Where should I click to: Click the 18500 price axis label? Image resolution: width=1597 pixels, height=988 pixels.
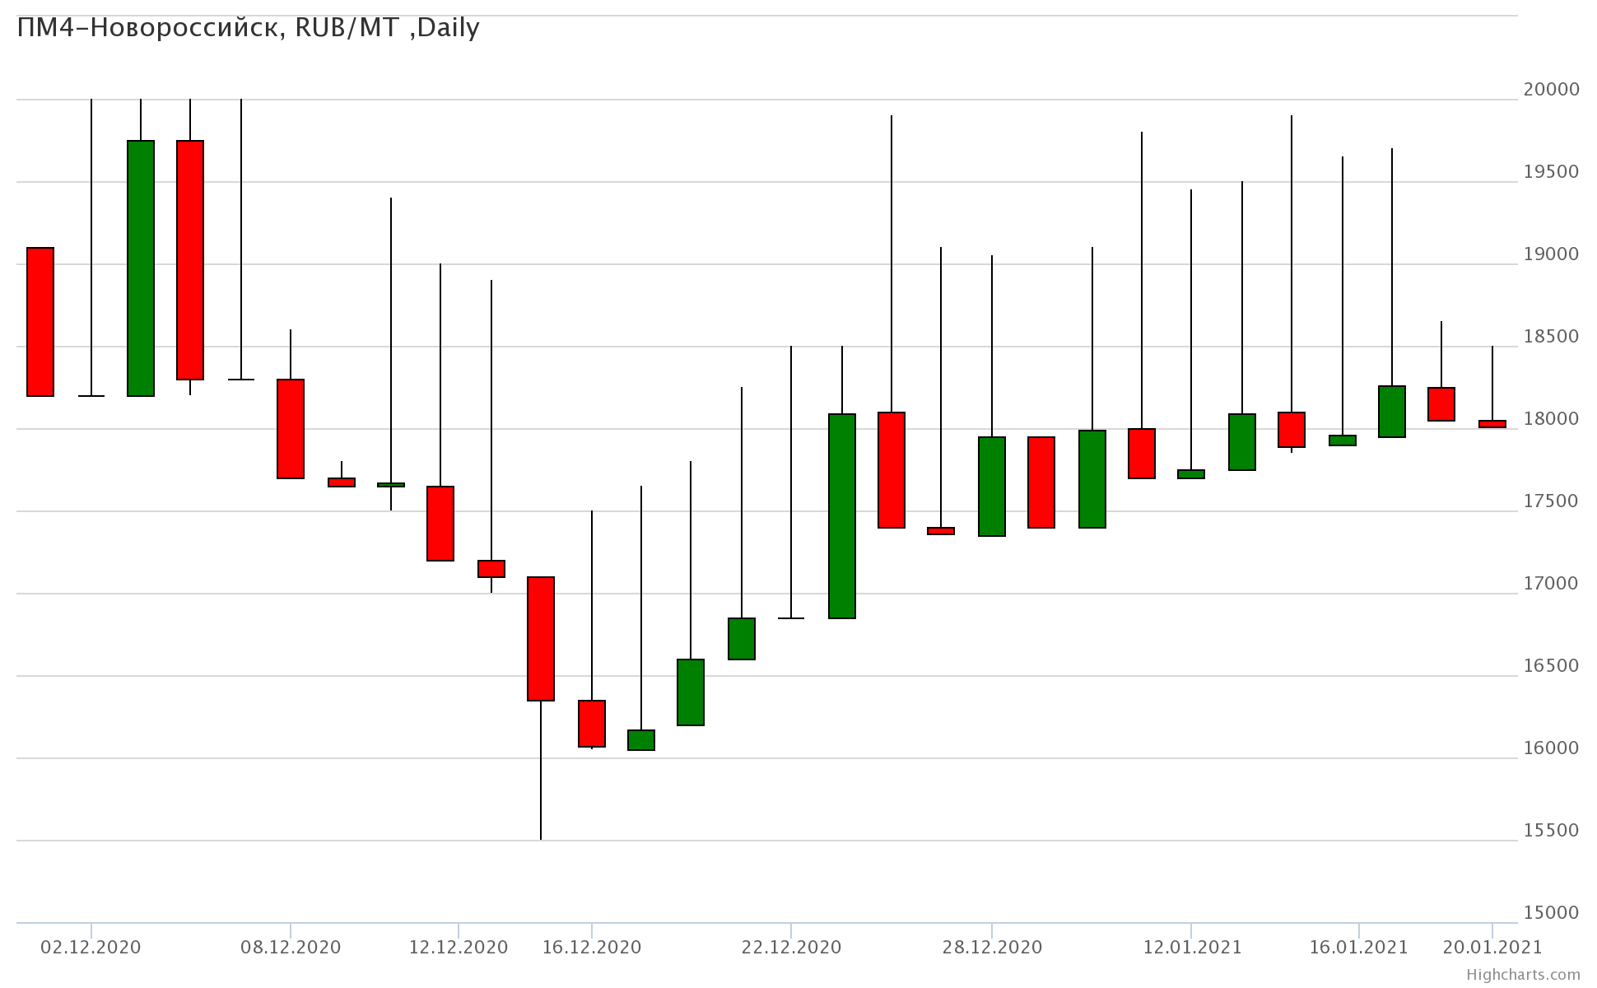[x=1551, y=336]
